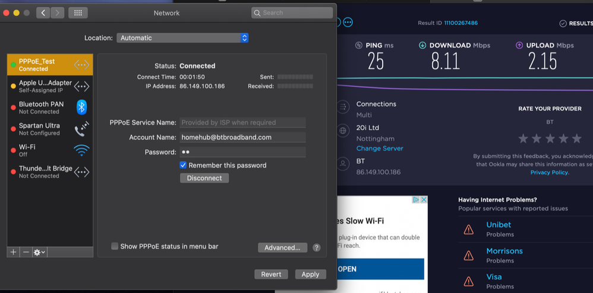Click the Apply button
This screenshot has height=293, width=593.
click(311, 275)
